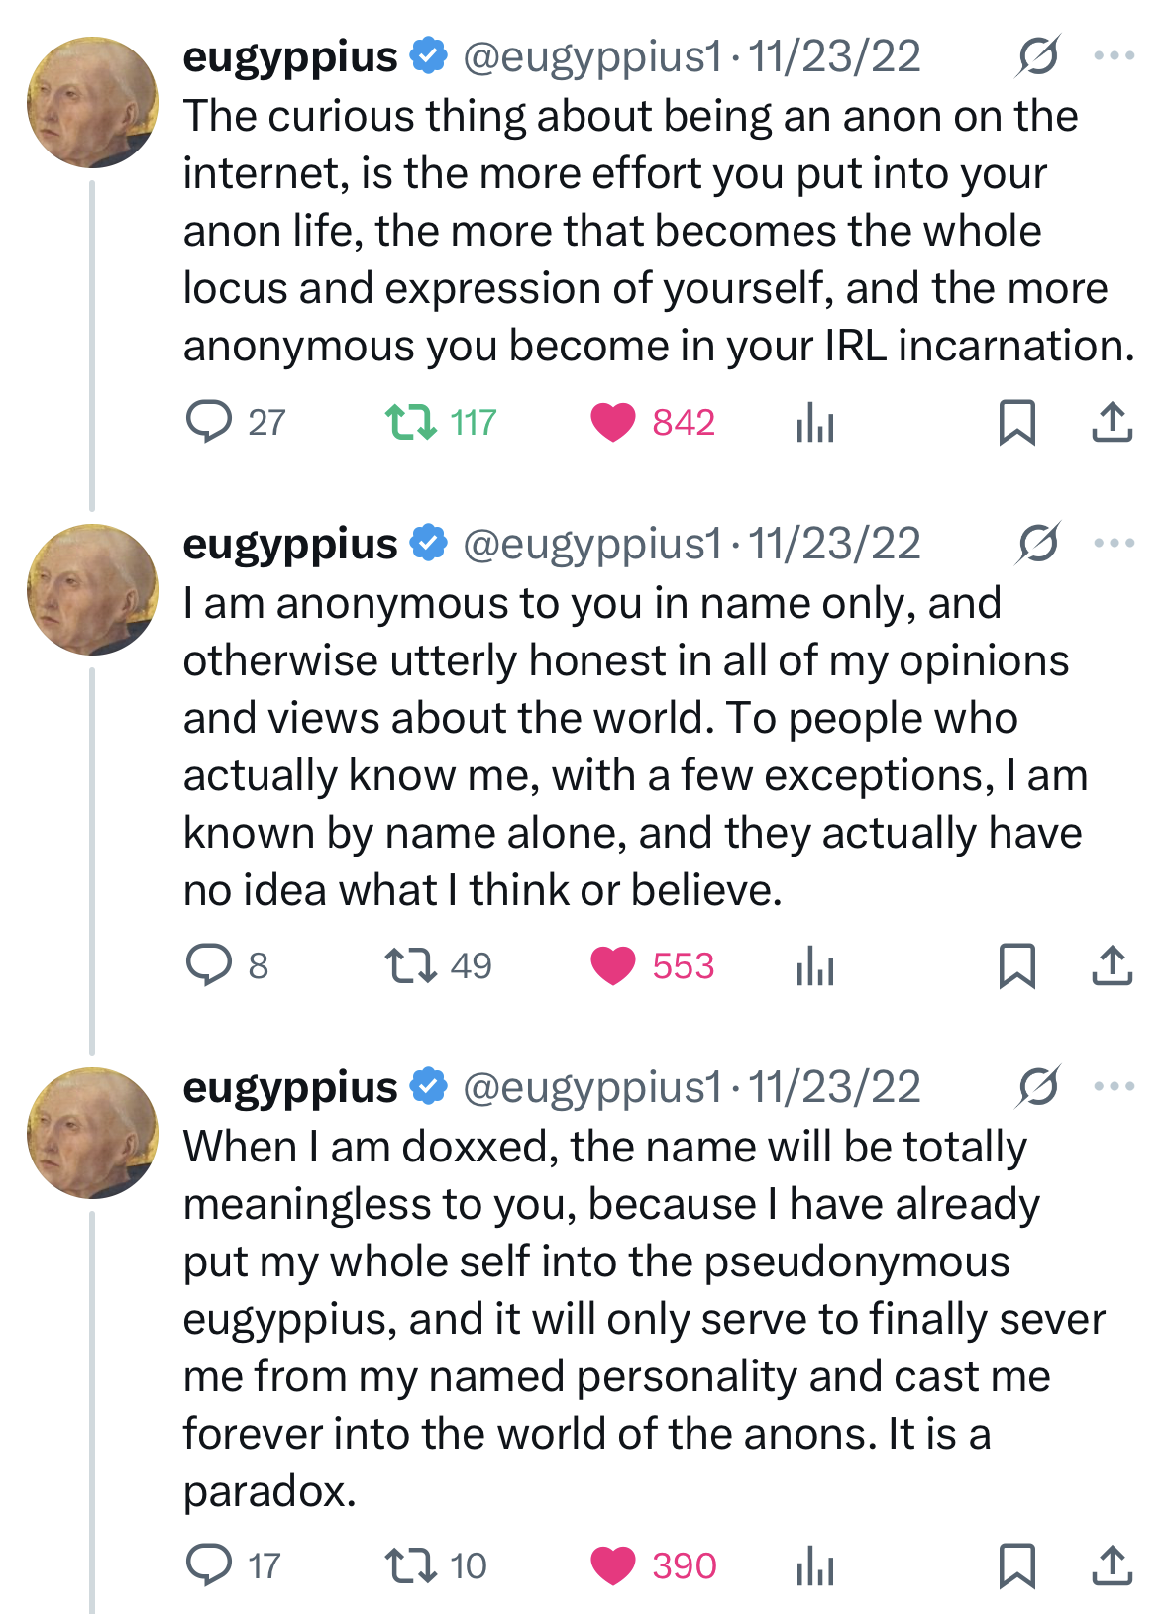This screenshot has width=1168, height=1614.
Task: Open the eugyppius avatar on second tweet
Action: coord(92,589)
